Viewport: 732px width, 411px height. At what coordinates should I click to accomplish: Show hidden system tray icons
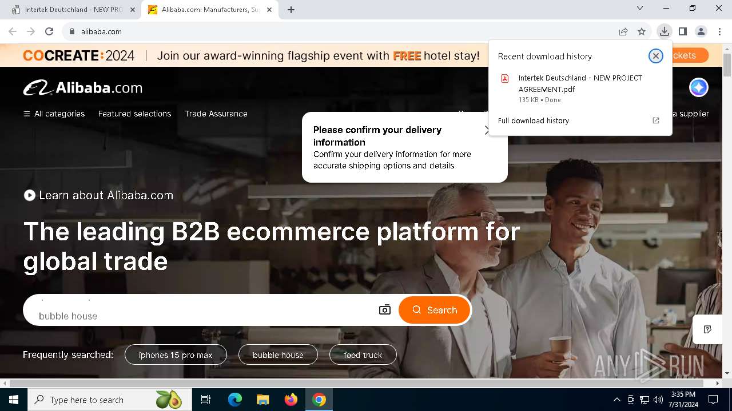616,400
